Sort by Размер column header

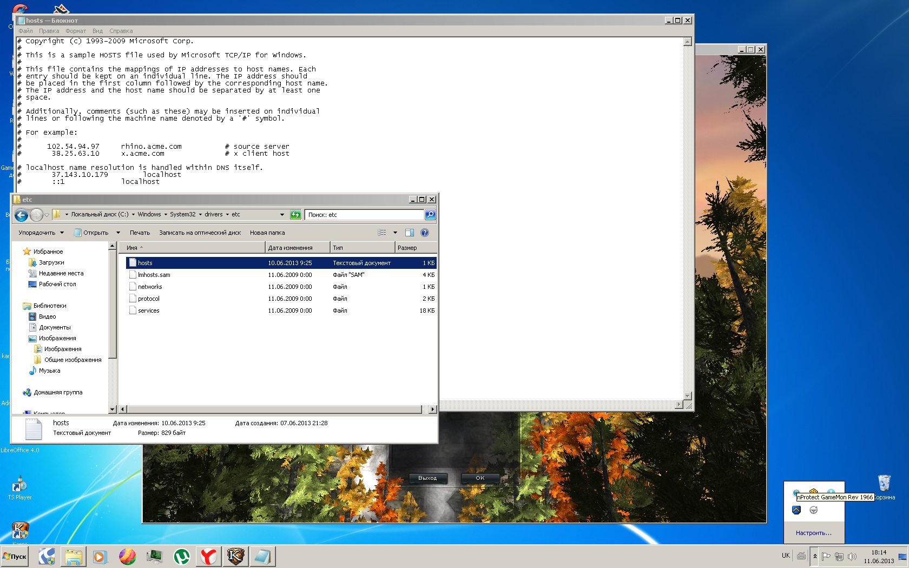point(416,248)
